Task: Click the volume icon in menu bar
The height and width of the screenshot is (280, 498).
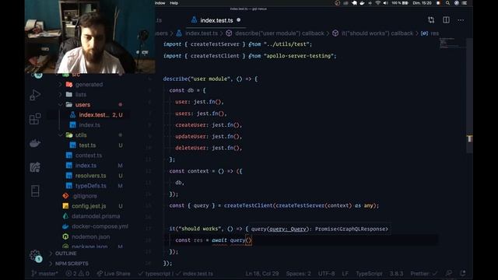Action: [x=385, y=3]
